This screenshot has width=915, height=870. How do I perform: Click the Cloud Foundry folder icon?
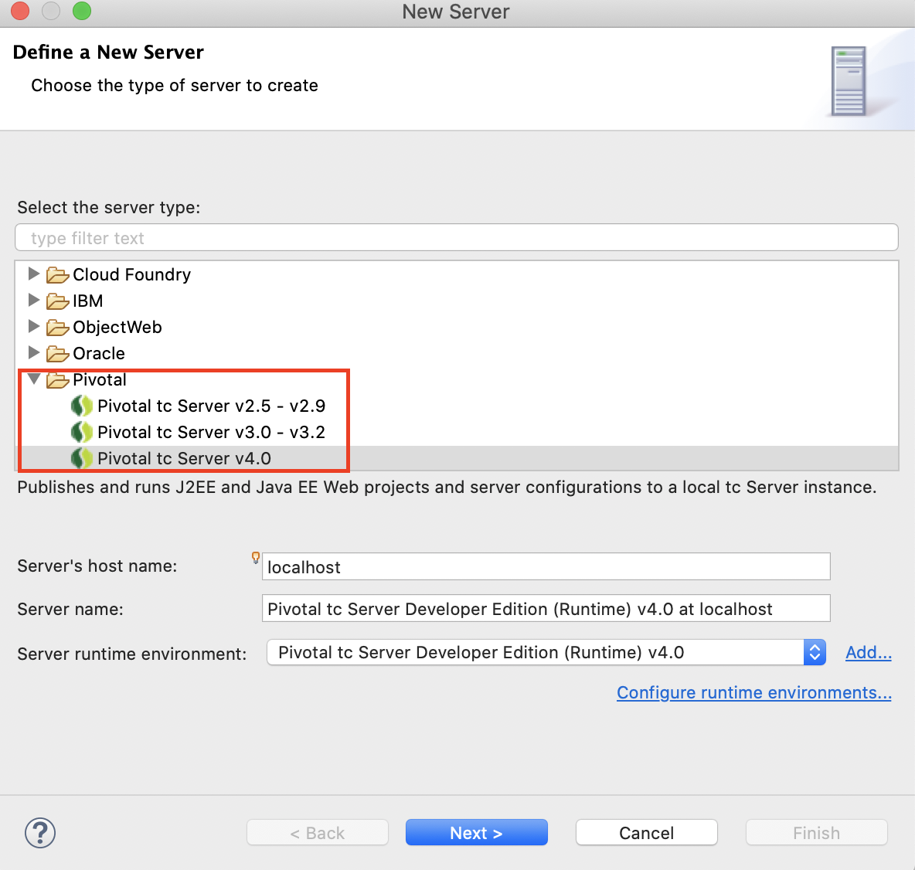coord(57,274)
